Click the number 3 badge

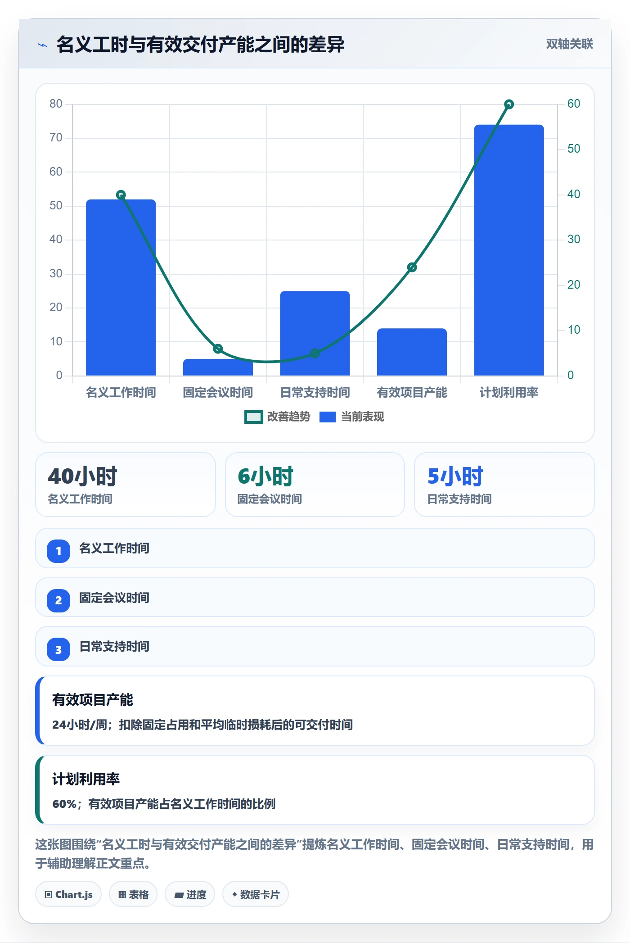pyautogui.click(x=58, y=650)
